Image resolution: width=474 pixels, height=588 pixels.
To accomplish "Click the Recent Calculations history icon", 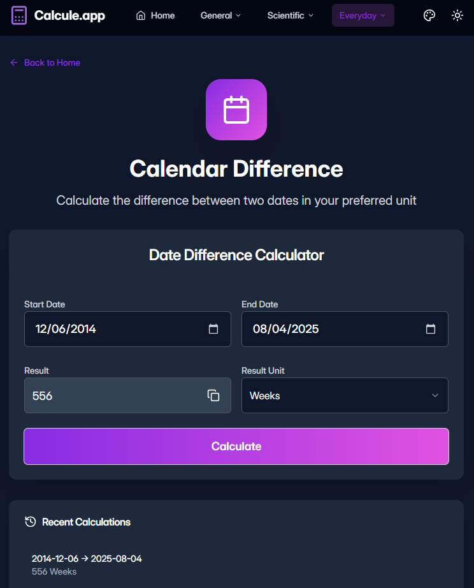I will coord(29,522).
